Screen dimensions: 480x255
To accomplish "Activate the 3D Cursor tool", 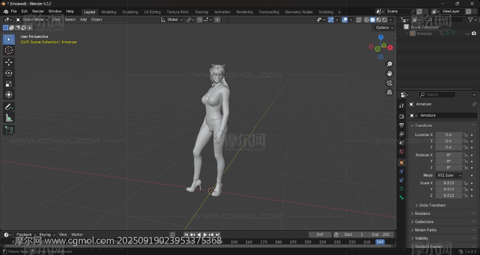I will (9, 50).
